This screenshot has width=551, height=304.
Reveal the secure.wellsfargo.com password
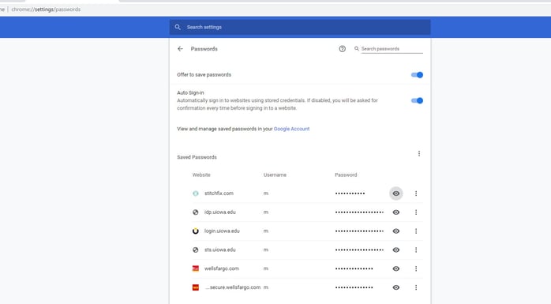396,287
